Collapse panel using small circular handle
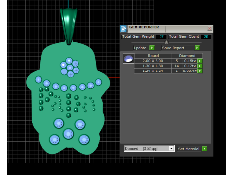This screenshot has width=234, height=175. click(x=166, y=42)
